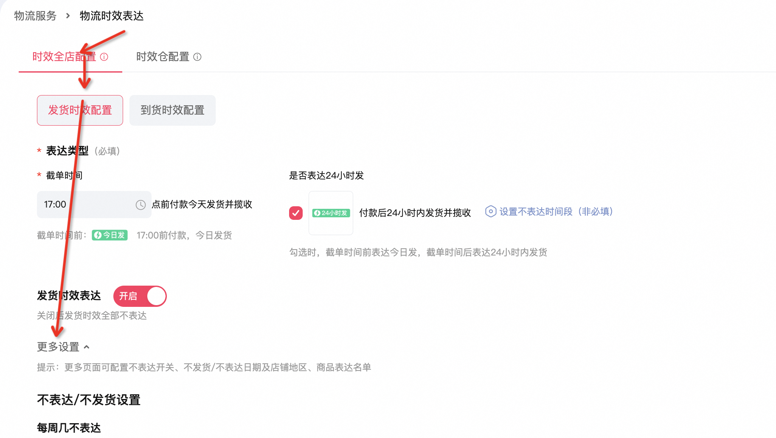Click the 勾选时 hint text
The image size is (776, 438).
[x=418, y=253]
